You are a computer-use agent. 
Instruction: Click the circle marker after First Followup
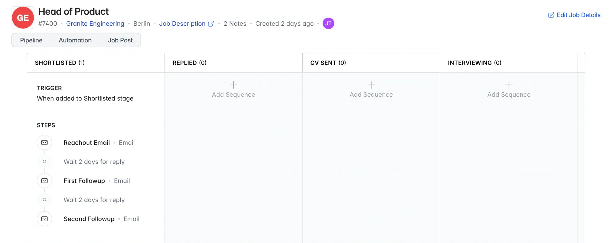point(44,199)
